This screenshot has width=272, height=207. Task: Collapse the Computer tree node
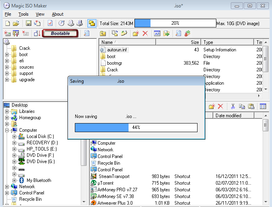pyautogui.click(x=7, y=130)
